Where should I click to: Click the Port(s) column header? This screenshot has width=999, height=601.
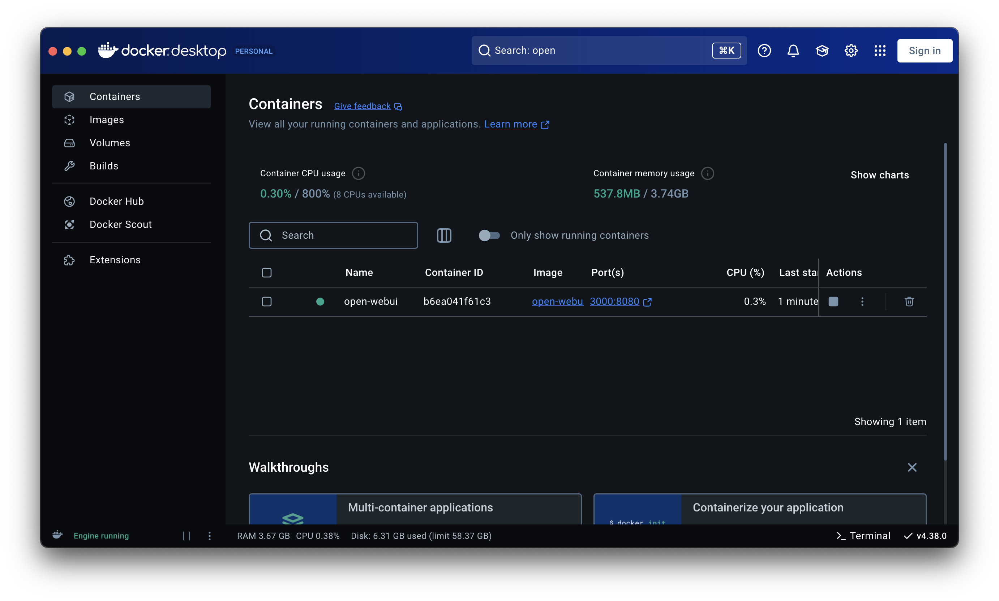(x=607, y=273)
